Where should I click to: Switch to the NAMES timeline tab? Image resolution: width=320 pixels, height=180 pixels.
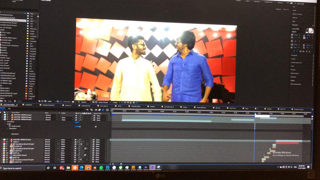(x=152, y=106)
